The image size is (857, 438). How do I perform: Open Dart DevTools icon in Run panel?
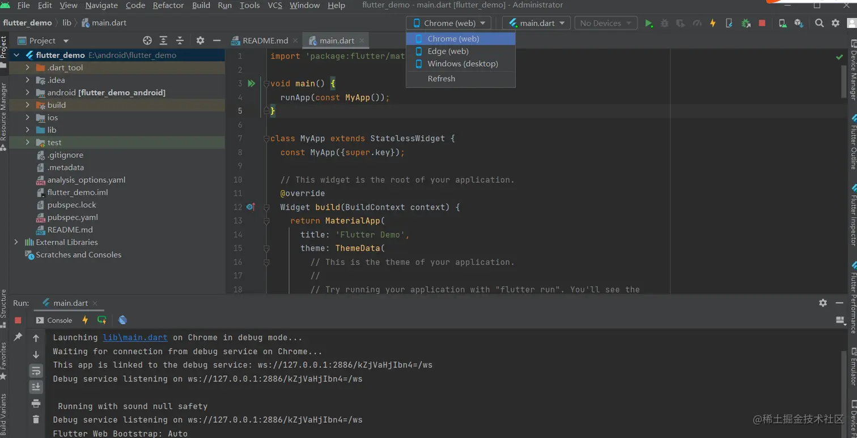[122, 320]
